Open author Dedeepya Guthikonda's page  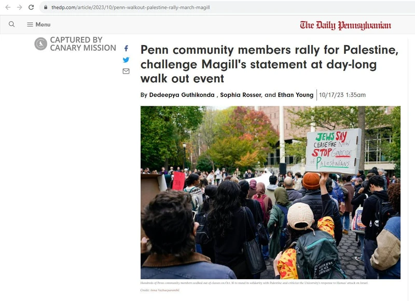coord(182,95)
